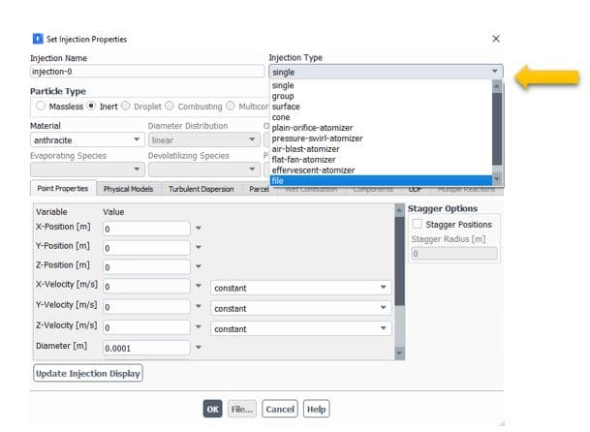
Task: Enable the Stagger Positions checkbox
Action: (418, 225)
